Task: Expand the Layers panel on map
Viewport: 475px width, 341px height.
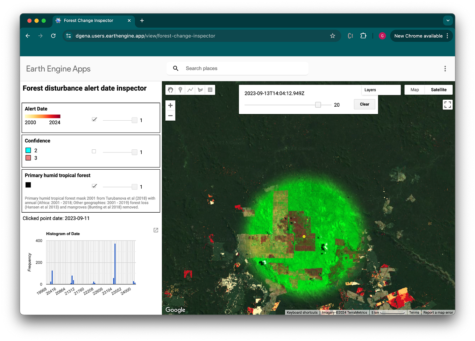Action: click(381, 90)
